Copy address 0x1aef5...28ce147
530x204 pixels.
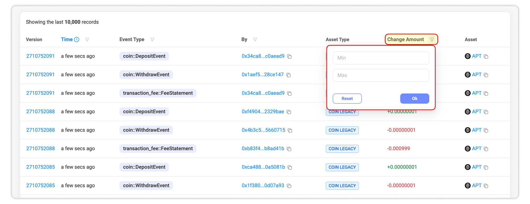pos(289,75)
